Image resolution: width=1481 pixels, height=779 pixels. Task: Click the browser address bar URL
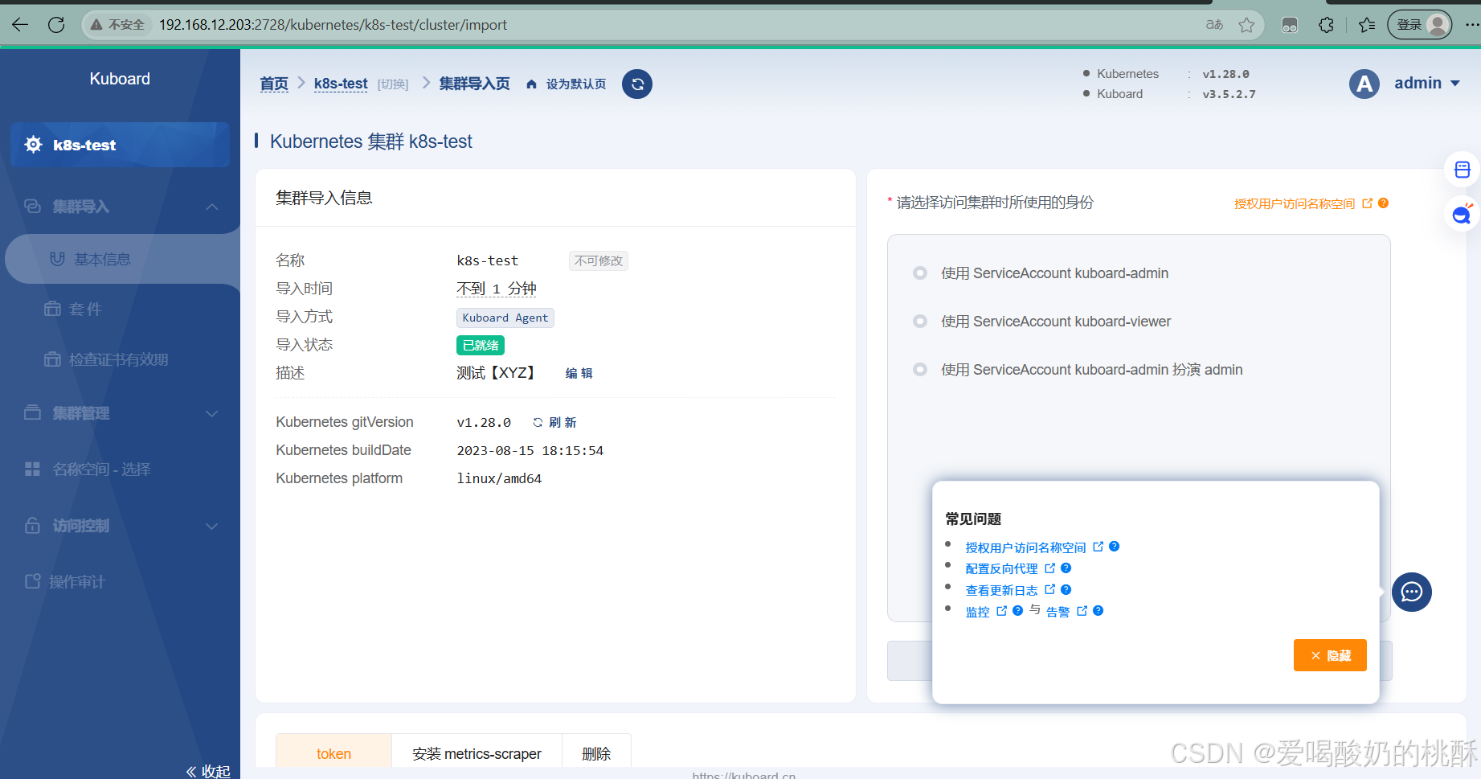[333, 25]
